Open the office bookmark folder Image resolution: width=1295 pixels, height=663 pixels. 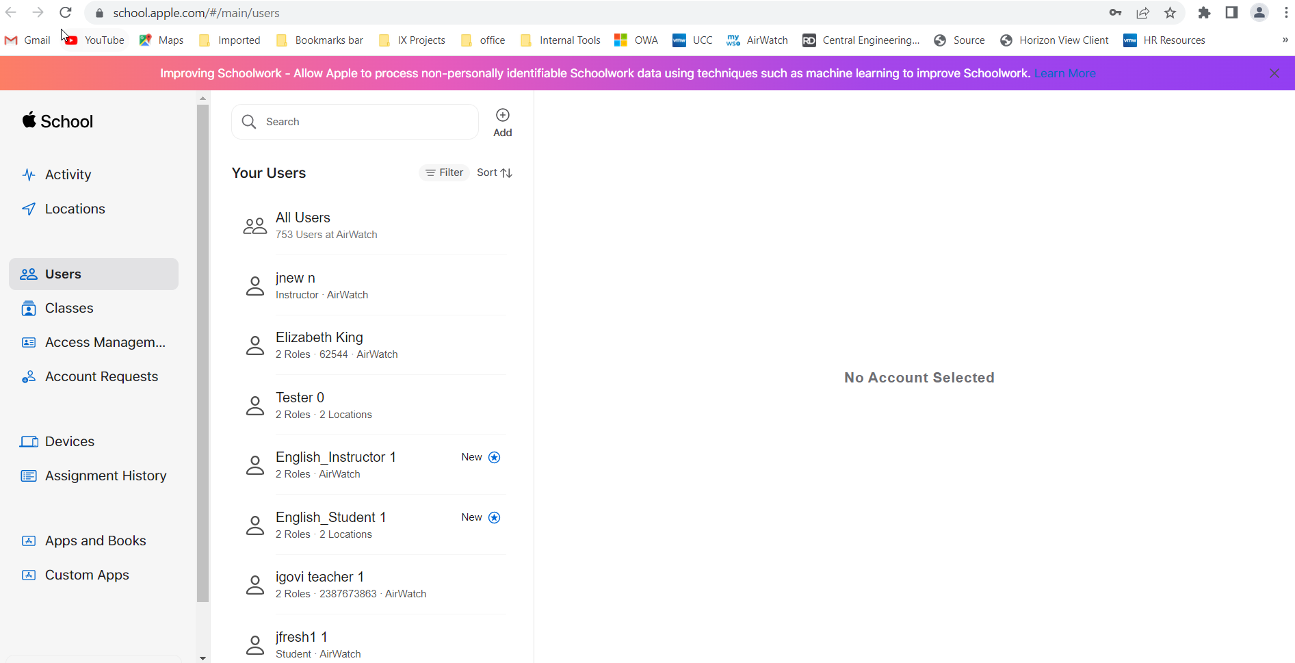(483, 40)
